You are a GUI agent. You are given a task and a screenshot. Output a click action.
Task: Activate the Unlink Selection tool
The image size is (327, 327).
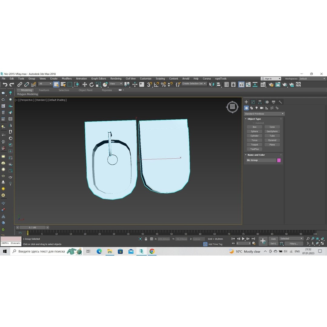pos(26,84)
